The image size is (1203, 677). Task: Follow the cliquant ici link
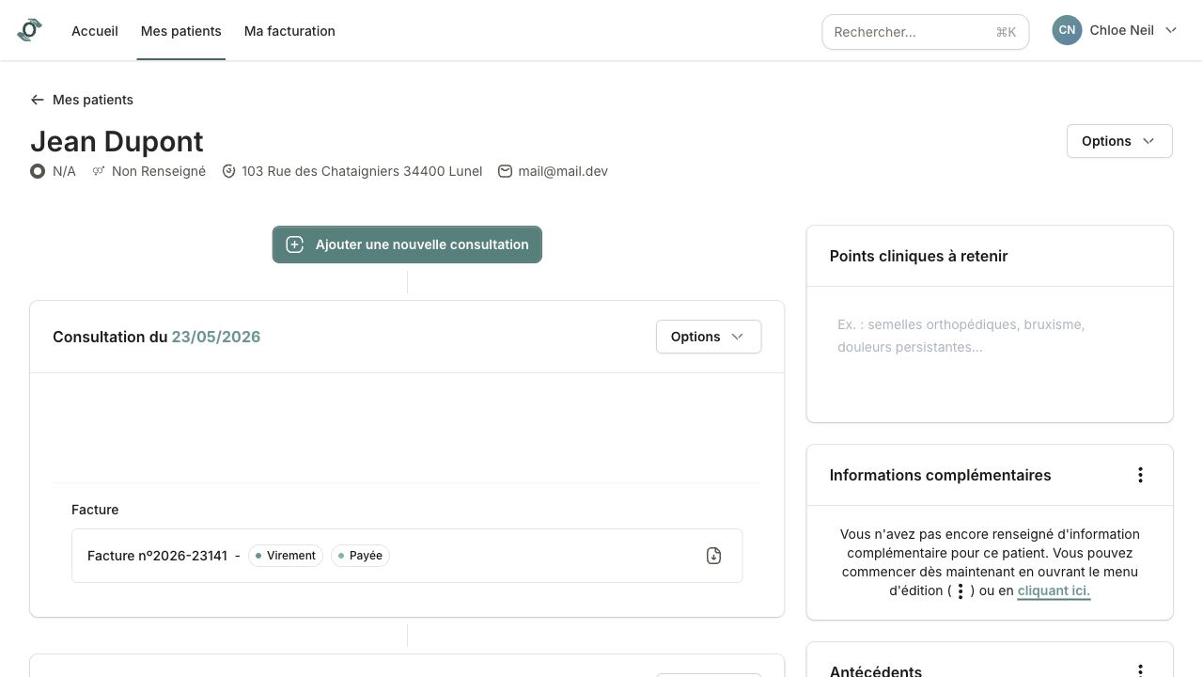(x=1054, y=590)
